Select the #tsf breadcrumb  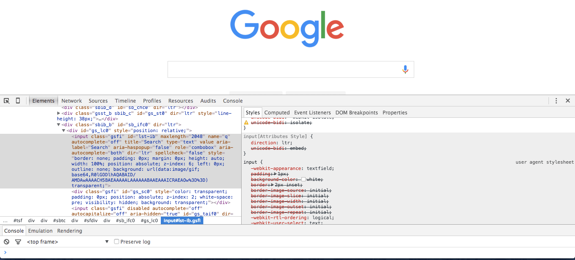coord(18,220)
